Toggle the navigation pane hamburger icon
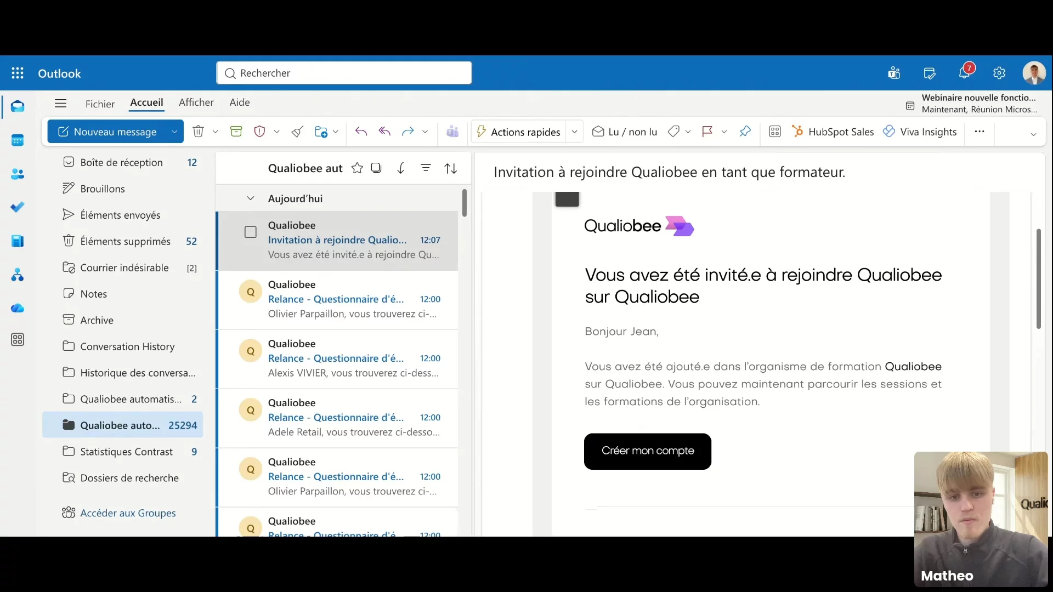The width and height of the screenshot is (1053, 592). 61,103
